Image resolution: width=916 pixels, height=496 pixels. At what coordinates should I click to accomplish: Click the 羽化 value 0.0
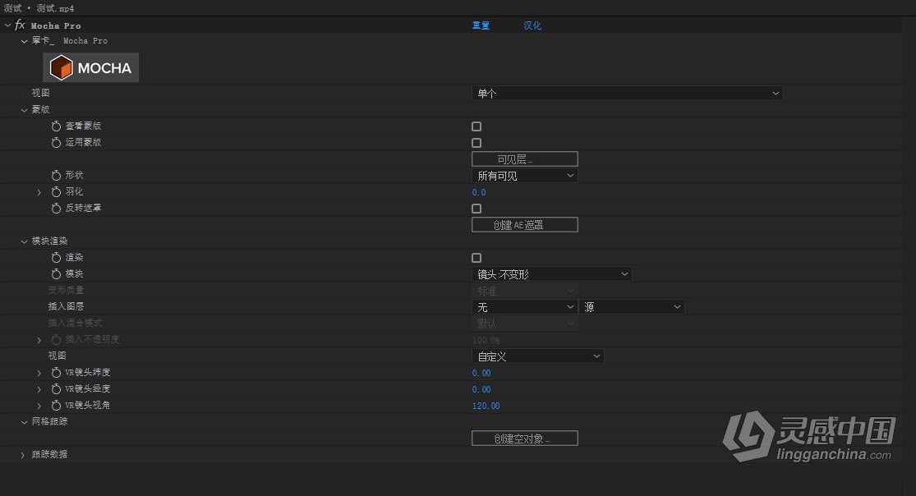479,192
